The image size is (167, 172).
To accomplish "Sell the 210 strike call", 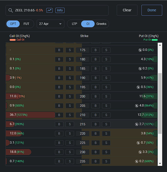I will (x=70, y=115).
